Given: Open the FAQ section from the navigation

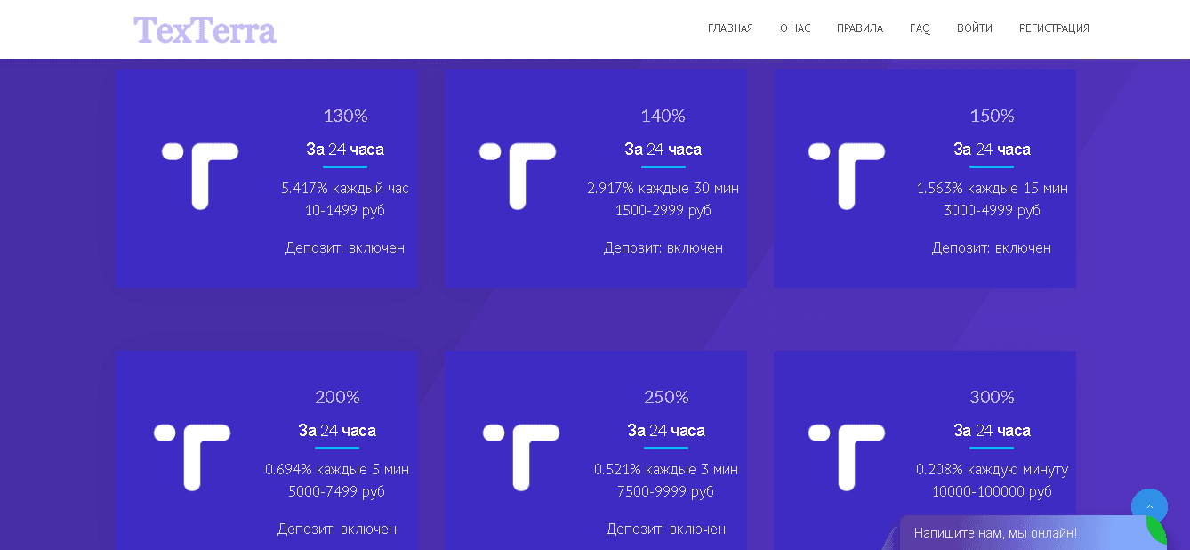Looking at the screenshot, I should (920, 28).
